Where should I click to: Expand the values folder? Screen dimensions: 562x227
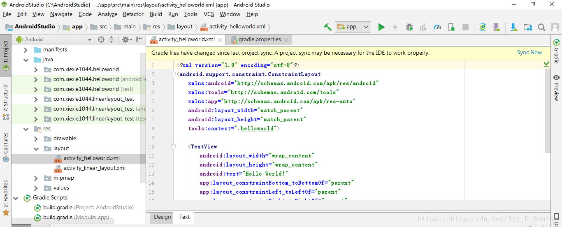click(x=36, y=188)
